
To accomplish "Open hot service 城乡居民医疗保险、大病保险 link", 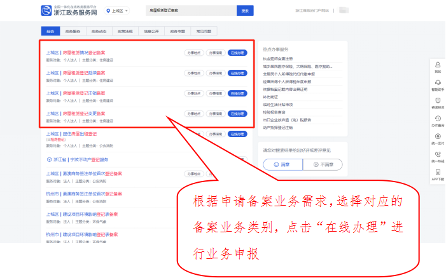I will (x=297, y=67).
